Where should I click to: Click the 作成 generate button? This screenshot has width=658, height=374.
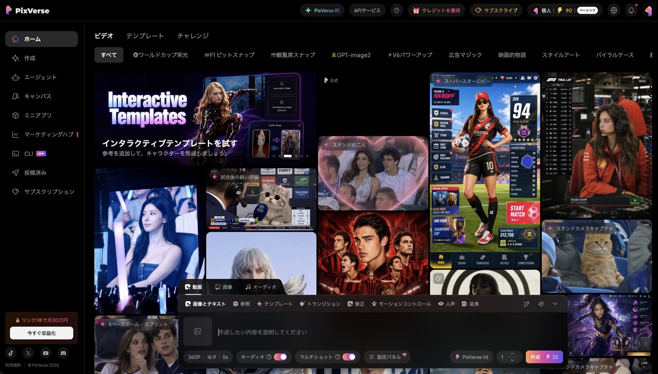coord(544,357)
